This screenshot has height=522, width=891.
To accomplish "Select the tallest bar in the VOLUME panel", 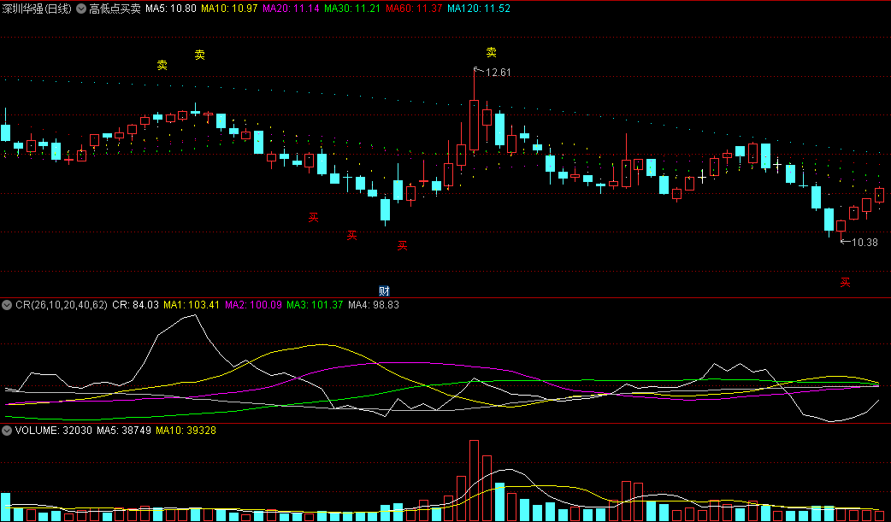I will click(x=474, y=480).
